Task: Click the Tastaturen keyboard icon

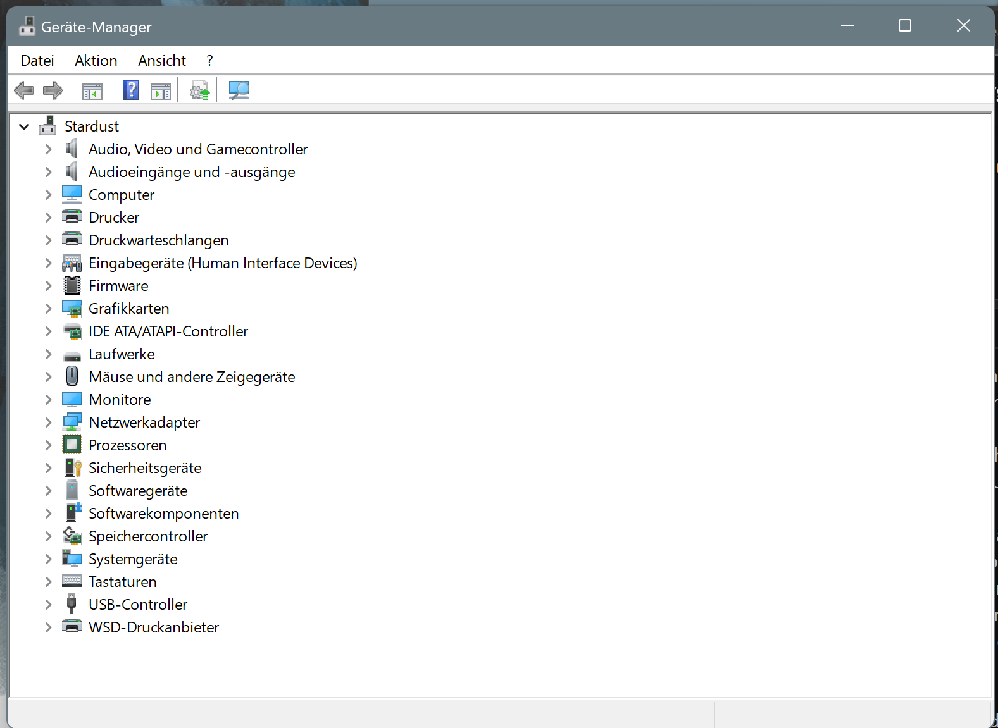Action: click(x=72, y=581)
